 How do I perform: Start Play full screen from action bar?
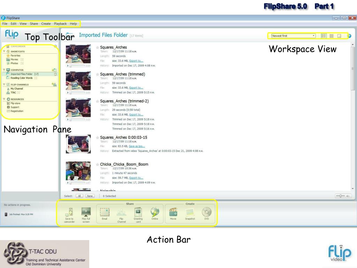pyautogui.click(x=86, y=212)
